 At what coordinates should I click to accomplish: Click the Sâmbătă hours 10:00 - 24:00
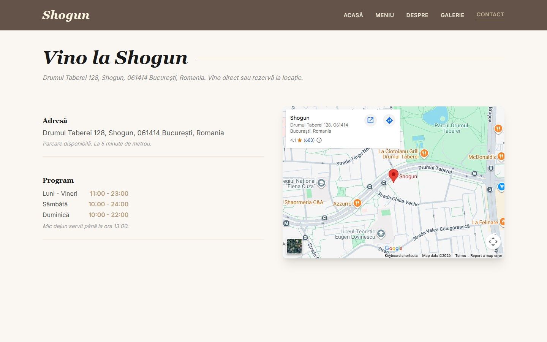tap(108, 204)
